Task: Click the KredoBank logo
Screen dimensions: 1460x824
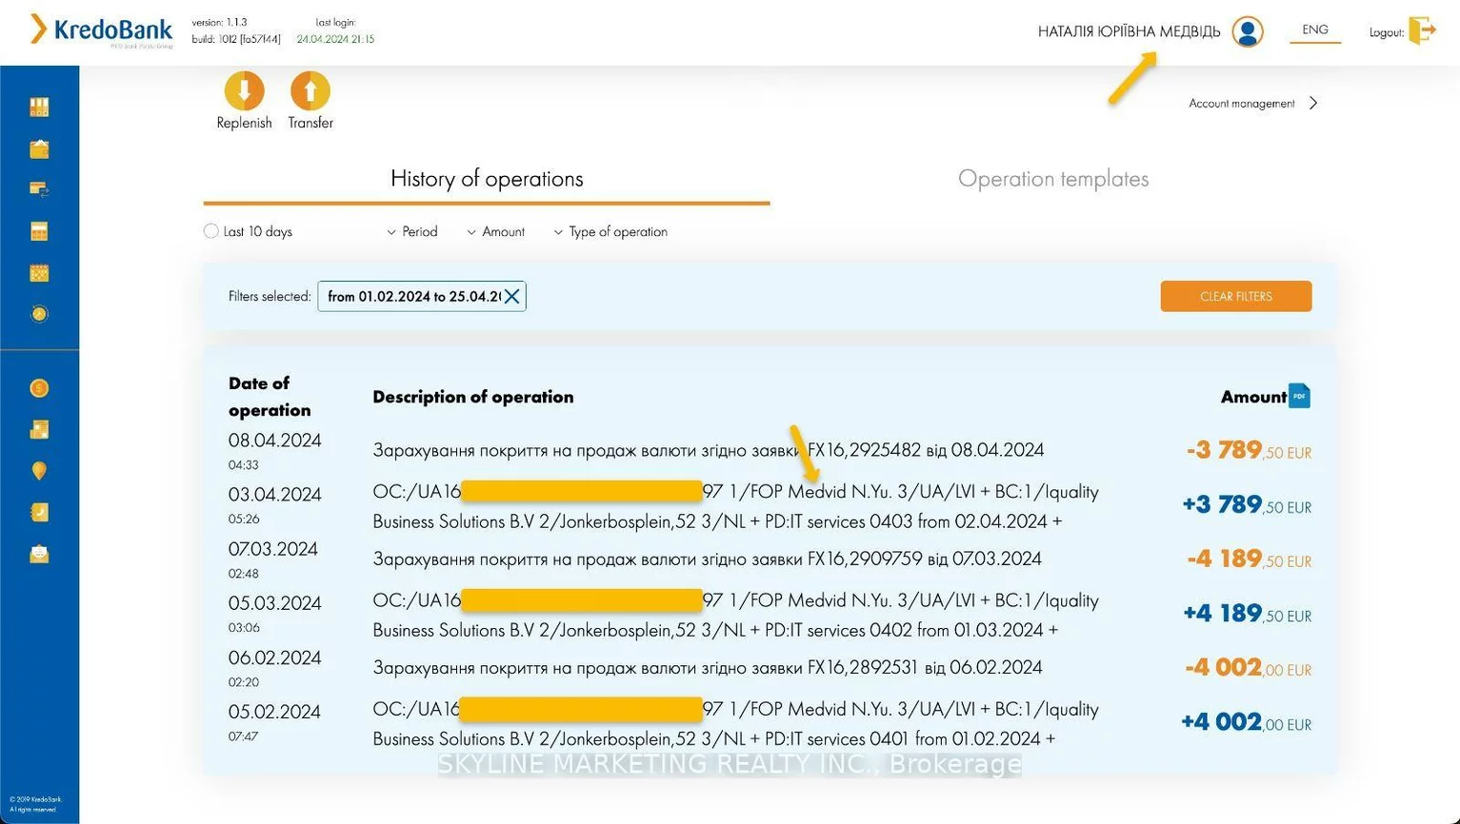Action: (101, 30)
